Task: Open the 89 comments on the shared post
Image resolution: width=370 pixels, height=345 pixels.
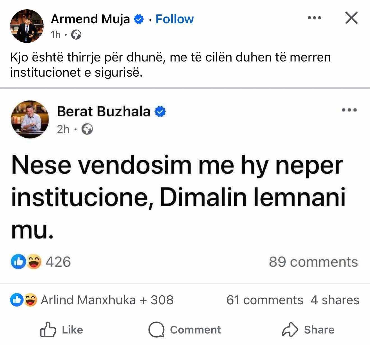Action: pos(313,262)
